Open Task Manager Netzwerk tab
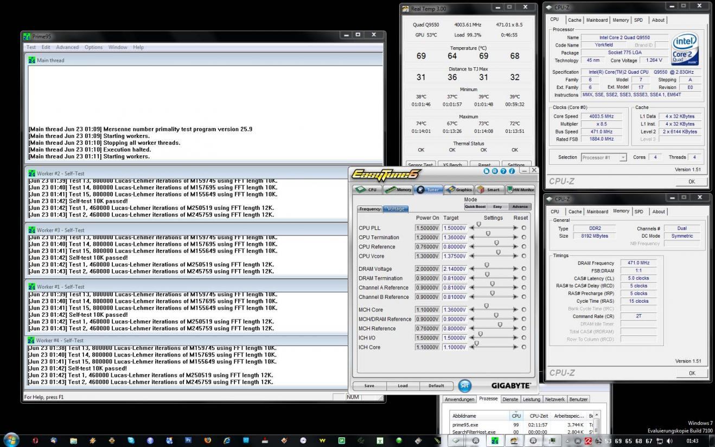This screenshot has width=715, height=447. tap(555, 399)
